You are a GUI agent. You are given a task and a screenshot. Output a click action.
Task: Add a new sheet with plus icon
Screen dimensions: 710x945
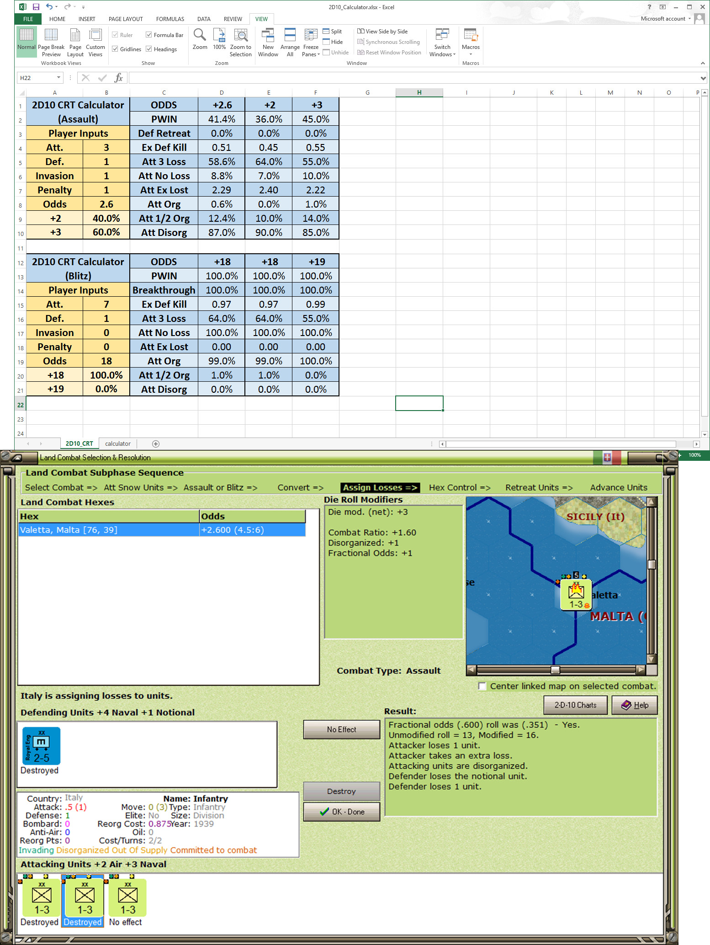pyautogui.click(x=156, y=443)
